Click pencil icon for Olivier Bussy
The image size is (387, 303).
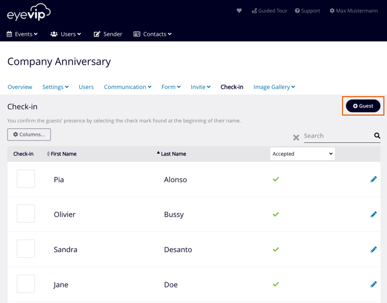coord(373,215)
